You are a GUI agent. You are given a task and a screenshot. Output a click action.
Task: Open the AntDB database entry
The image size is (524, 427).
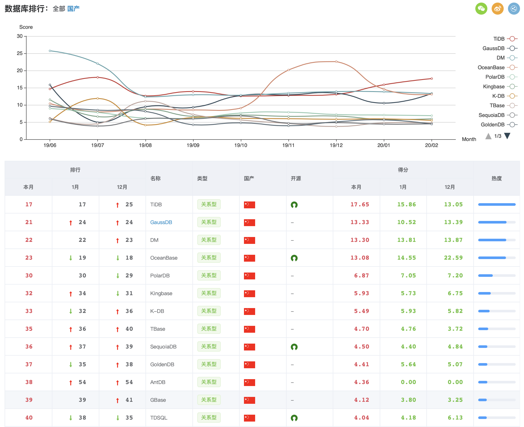(158, 382)
